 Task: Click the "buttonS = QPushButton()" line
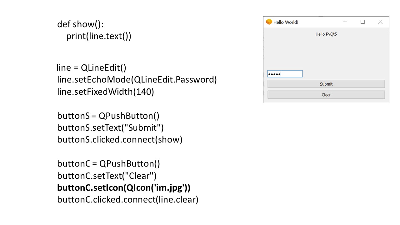(x=108, y=116)
